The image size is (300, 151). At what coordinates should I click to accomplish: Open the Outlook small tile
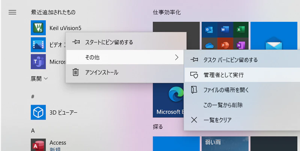(x=208, y=29)
